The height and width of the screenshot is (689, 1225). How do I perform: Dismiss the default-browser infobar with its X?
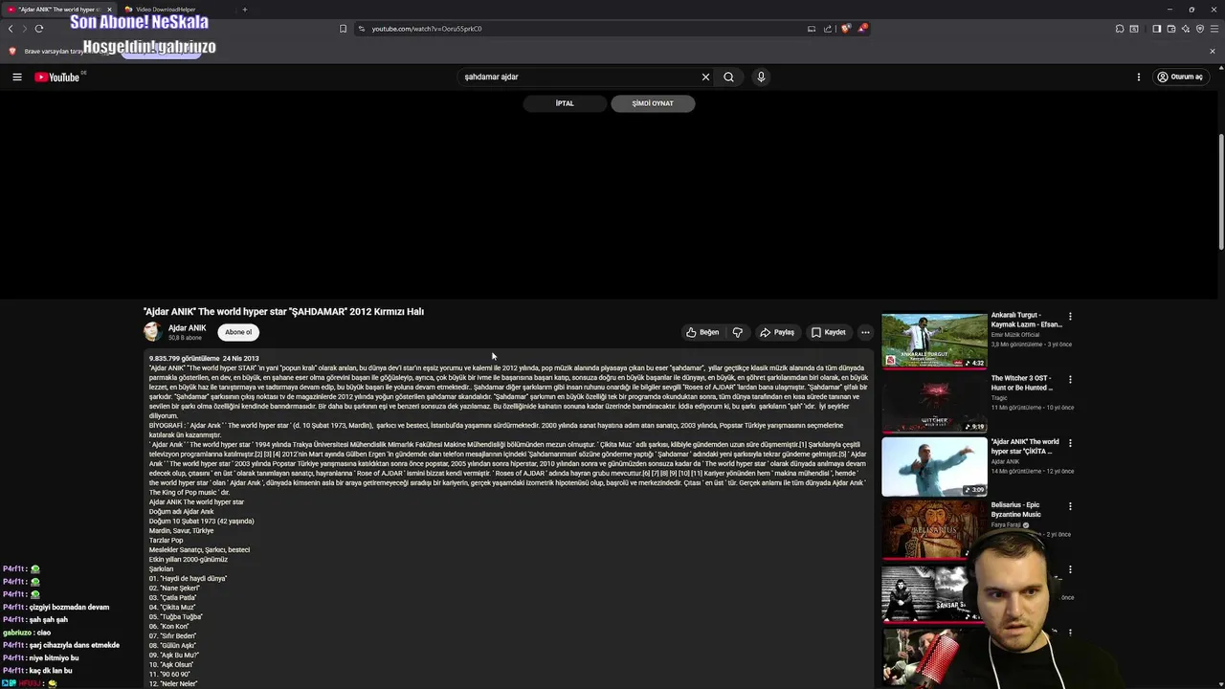click(x=1213, y=51)
